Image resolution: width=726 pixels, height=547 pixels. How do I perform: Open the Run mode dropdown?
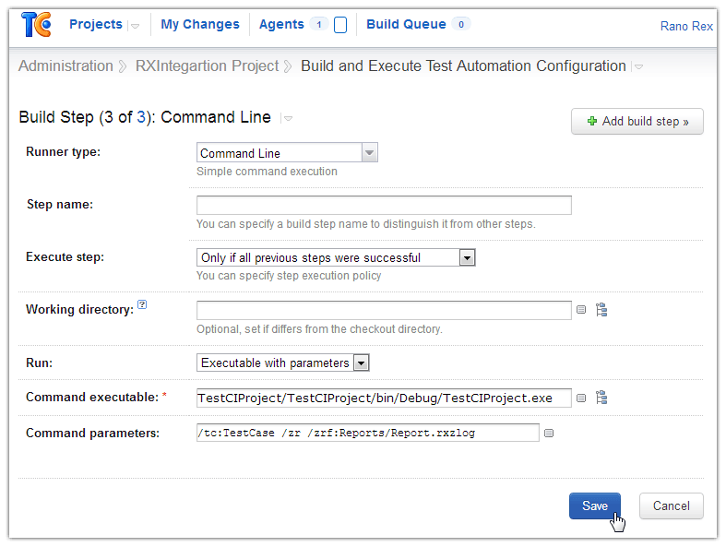(x=283, y=363)
